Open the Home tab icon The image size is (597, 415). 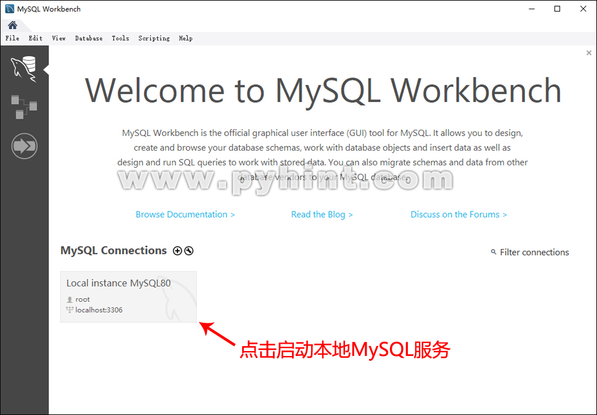[x=12, y=25]
